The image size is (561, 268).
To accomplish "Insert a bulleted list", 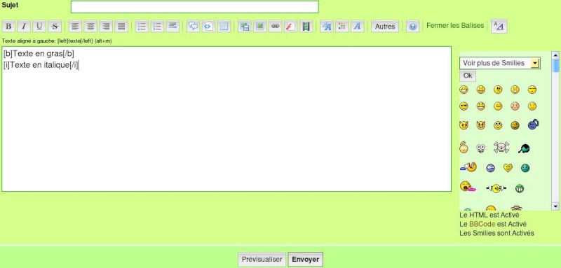I will coord(142,27).
